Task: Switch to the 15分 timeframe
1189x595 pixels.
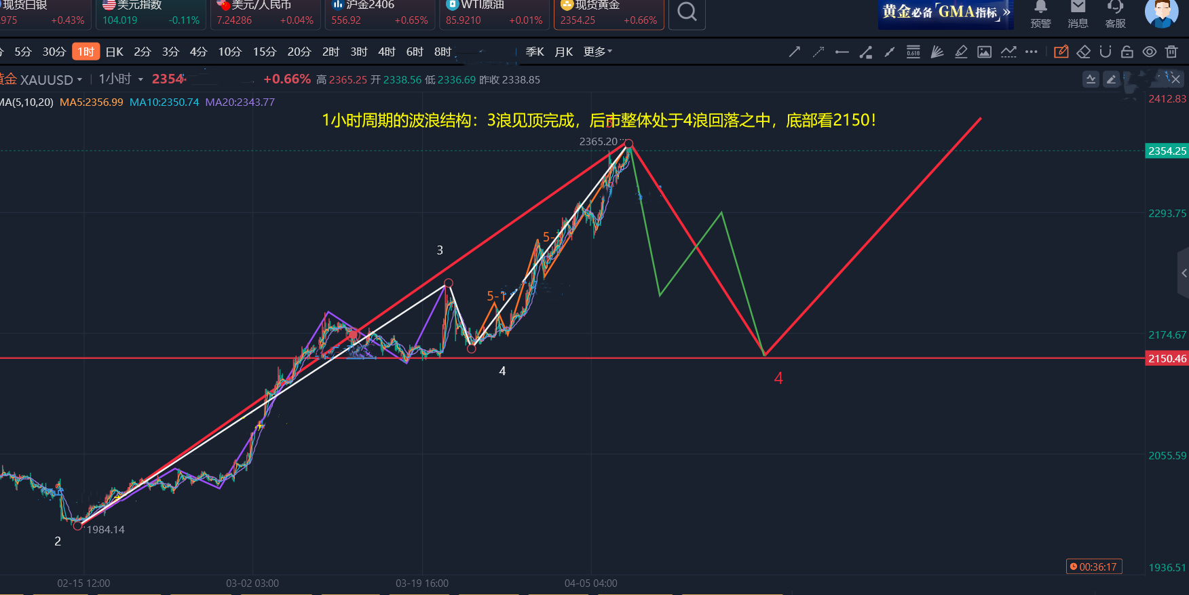Action: [x=265, y=52]
